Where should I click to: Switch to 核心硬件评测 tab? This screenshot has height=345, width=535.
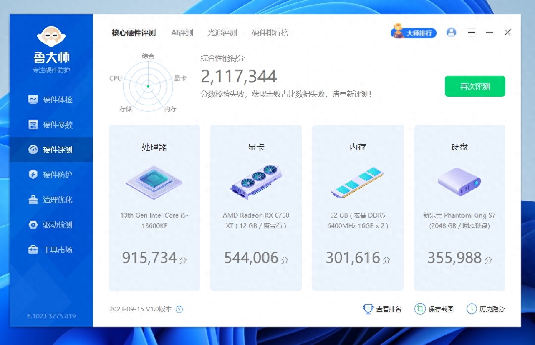[134, 33]
